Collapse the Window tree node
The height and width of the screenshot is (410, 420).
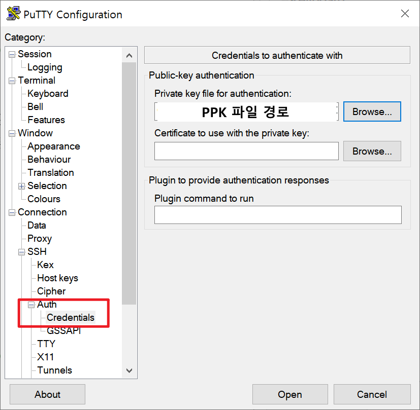[12, 133]
